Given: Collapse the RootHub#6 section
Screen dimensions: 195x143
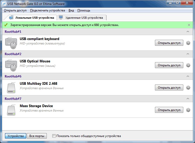Looking at the screenshot, I should (x=188, y=76).
